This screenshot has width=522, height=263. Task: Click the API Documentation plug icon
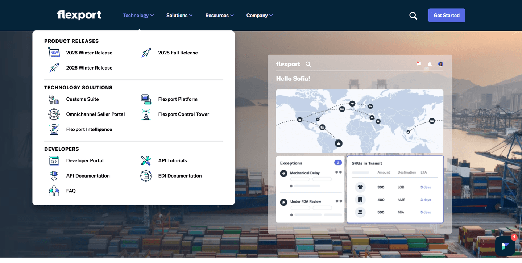pyautogui.click(x=54, y=176)
